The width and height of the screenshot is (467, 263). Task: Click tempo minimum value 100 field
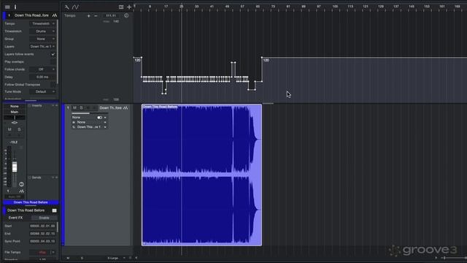[x=116, y=99]
